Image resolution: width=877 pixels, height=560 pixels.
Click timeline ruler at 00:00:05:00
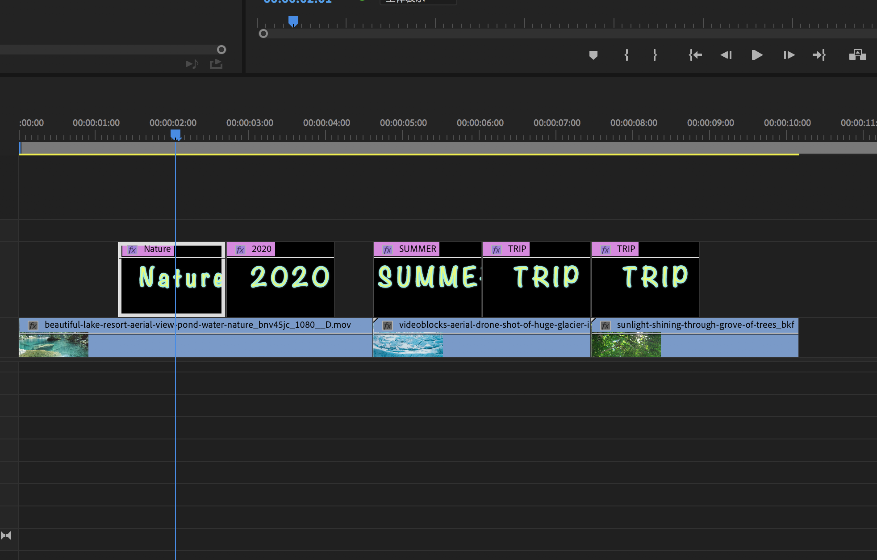click(403, 123)
